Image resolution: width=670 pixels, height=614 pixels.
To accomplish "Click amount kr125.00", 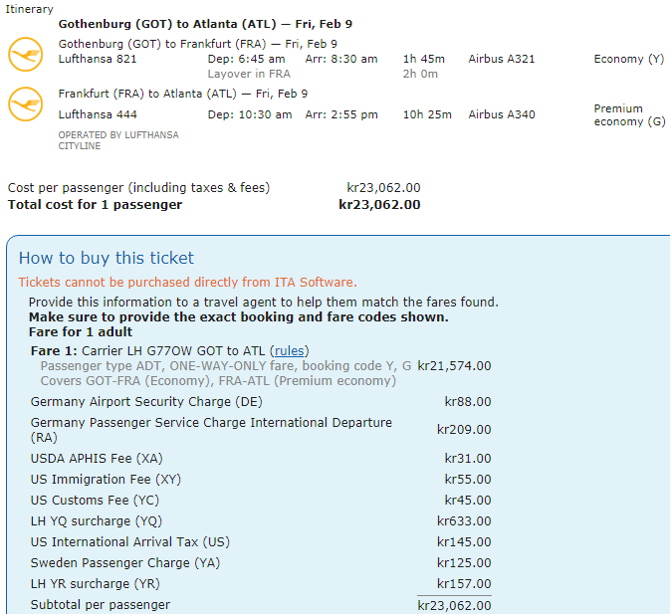I will (464, 563).
